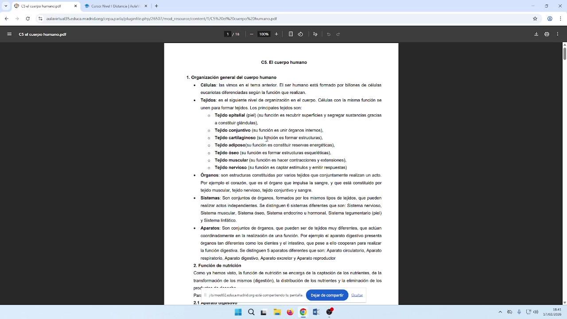Click the bold term 'Tejido óseo'
This screenshot has height=319, width=567.
(226, 153)
